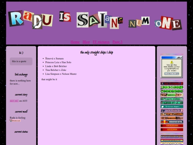193x145 pixels.
Task: Click the 'current mood' heading
Action: coord(21,112)
